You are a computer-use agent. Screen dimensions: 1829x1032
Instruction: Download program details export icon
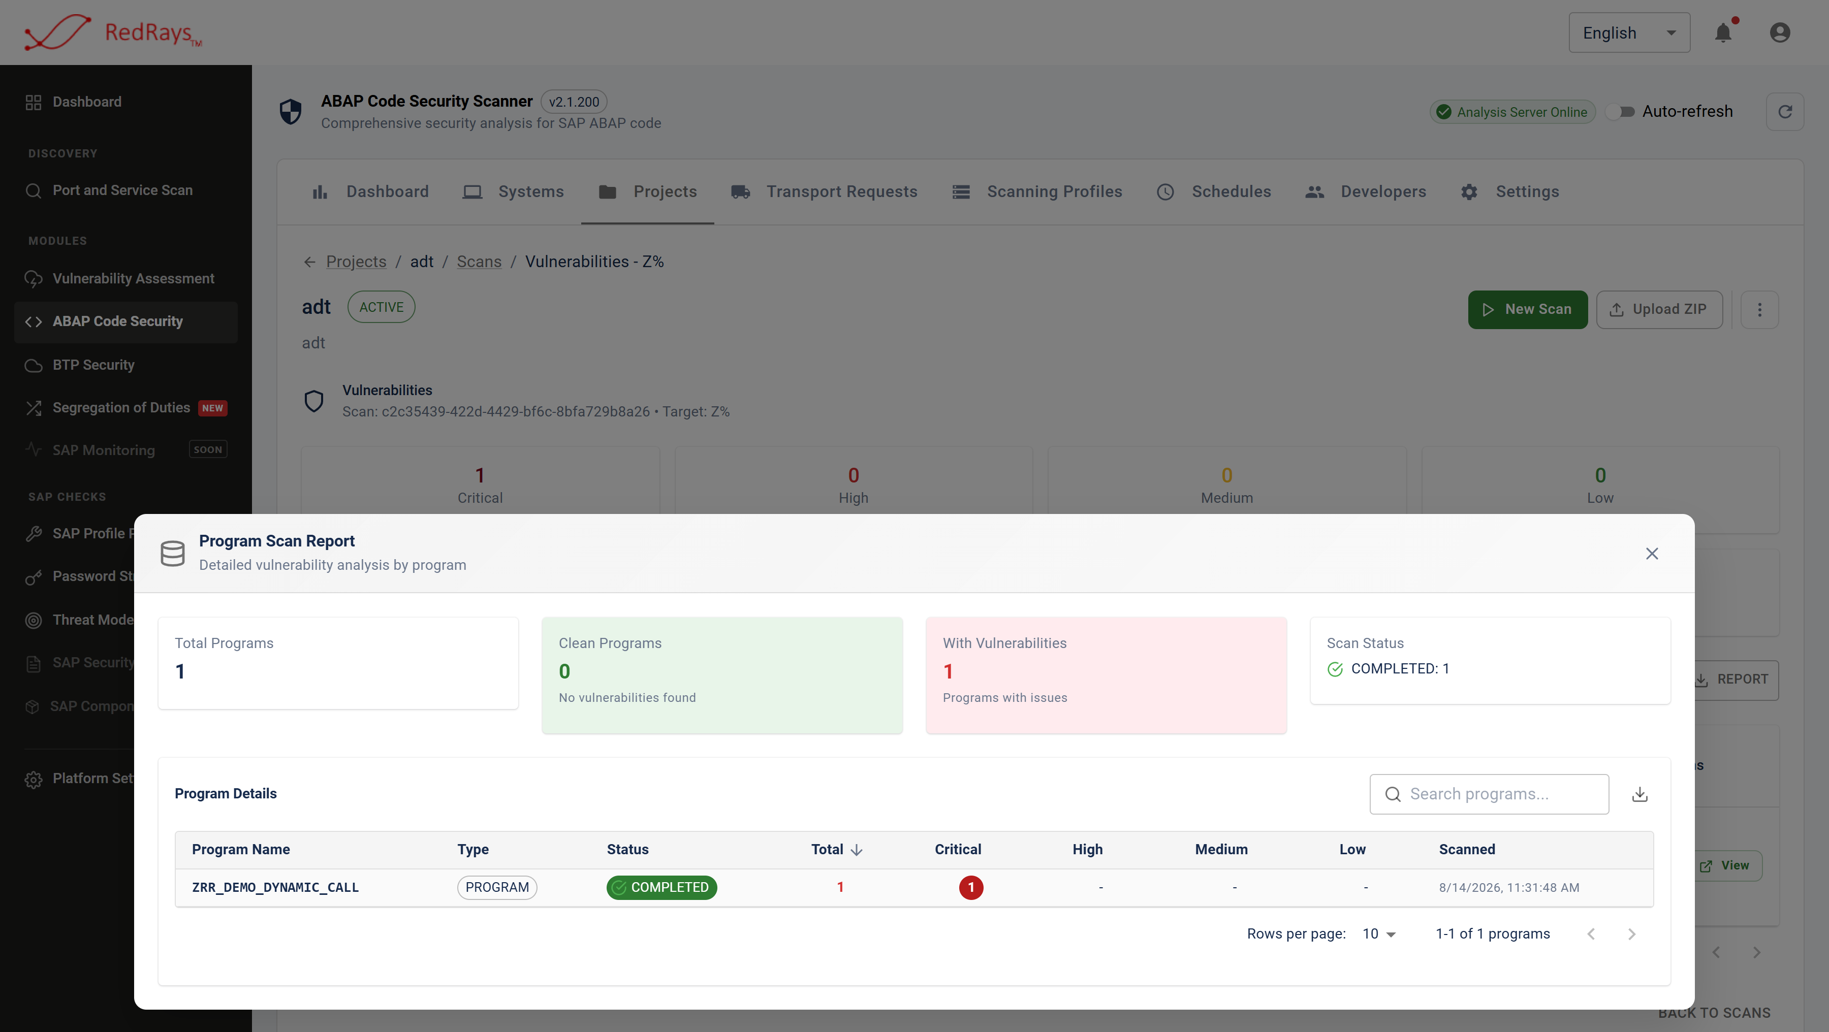1639,794
